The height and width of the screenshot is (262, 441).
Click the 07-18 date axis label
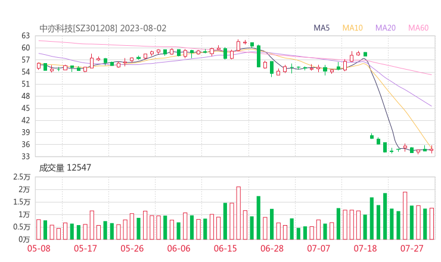tap(365, 248)
